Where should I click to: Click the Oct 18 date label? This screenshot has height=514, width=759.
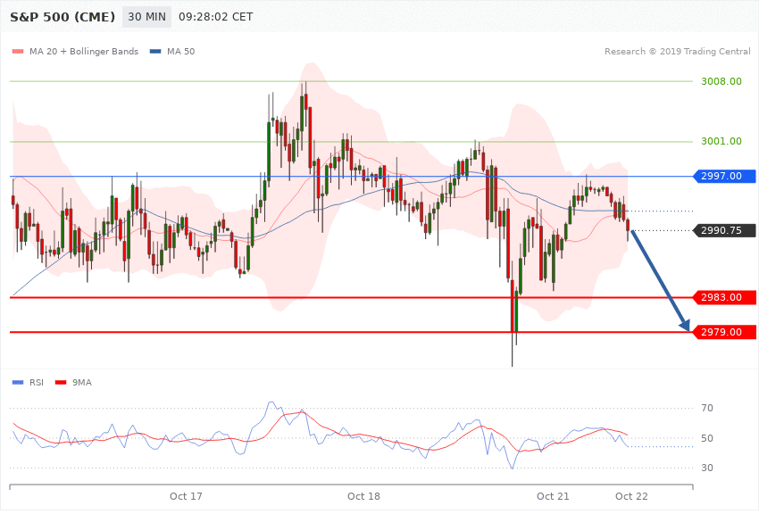(x=364, y=496)
